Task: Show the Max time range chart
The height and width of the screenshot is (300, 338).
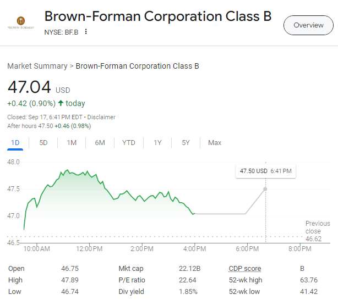Action: tap(215, 143)
